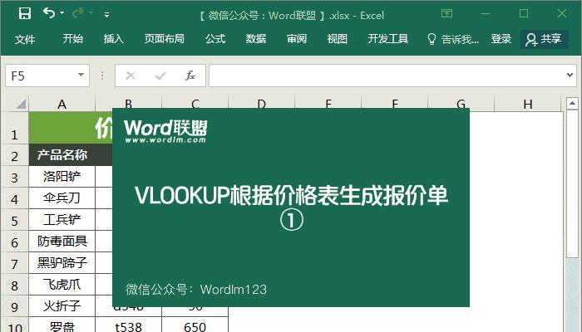Open the 文件 menu tab
This screenshot has width=582, height=332.
pyautogui.click(x=25, y=39)
